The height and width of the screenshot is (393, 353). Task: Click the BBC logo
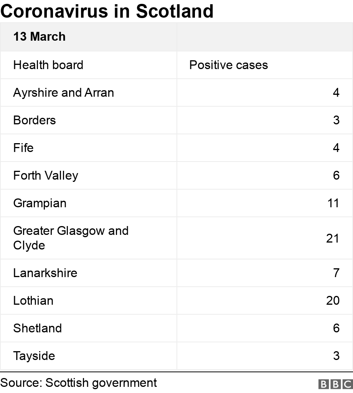(x=335, y=384)
